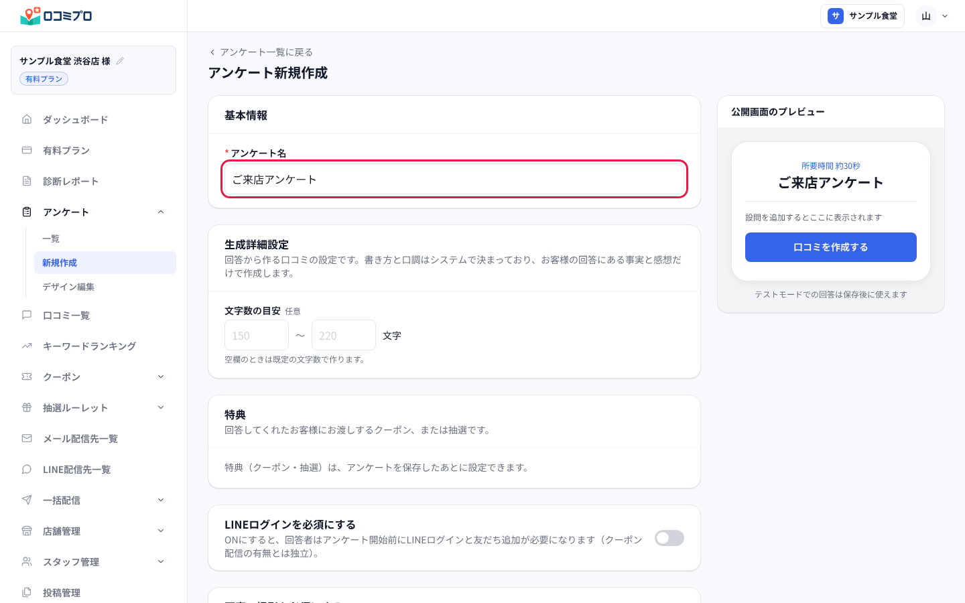Enable the LINEログインを必須にする switch
965x603 pixels.
[x=669, y=538]
